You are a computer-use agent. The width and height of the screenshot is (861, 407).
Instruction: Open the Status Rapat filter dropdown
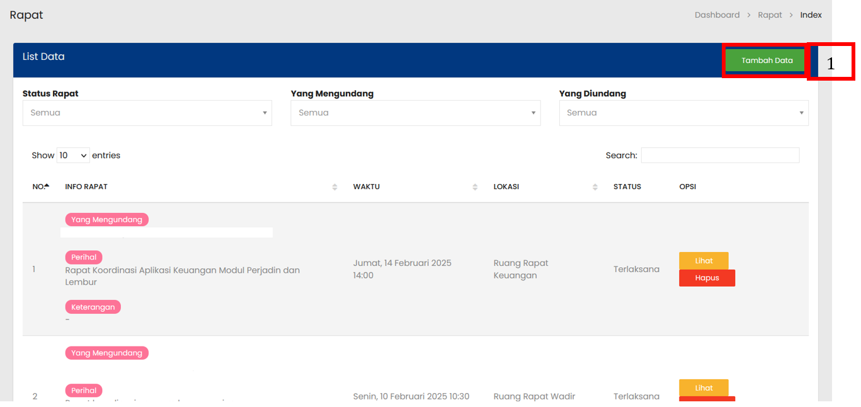[147, 113]
